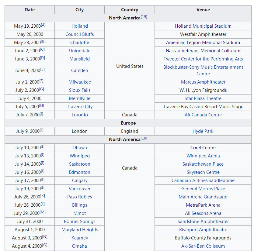275x251 pixels.
Task: Follow the Skyreach Centre link
Action: click(203, 172)
